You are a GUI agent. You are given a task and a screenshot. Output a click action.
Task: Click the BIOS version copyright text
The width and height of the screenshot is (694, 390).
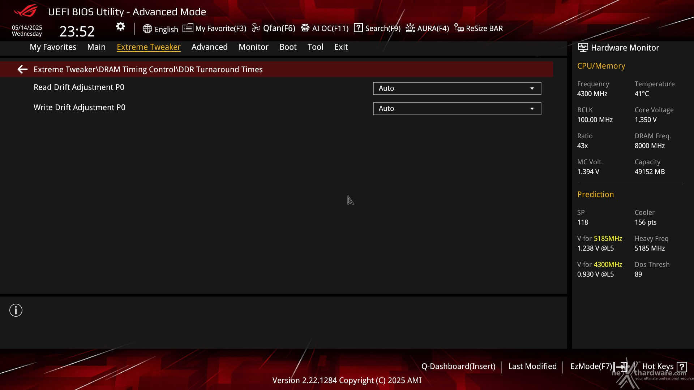[x=347, y=381]
